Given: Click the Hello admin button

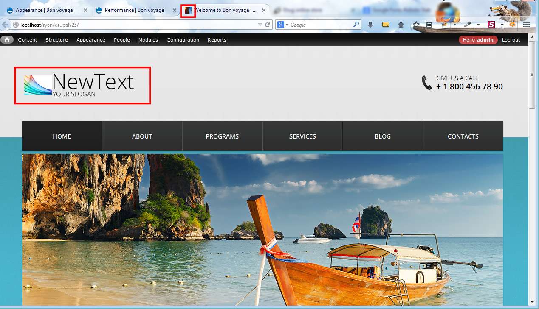Looking at the screenshot, I should click(478, 40).
